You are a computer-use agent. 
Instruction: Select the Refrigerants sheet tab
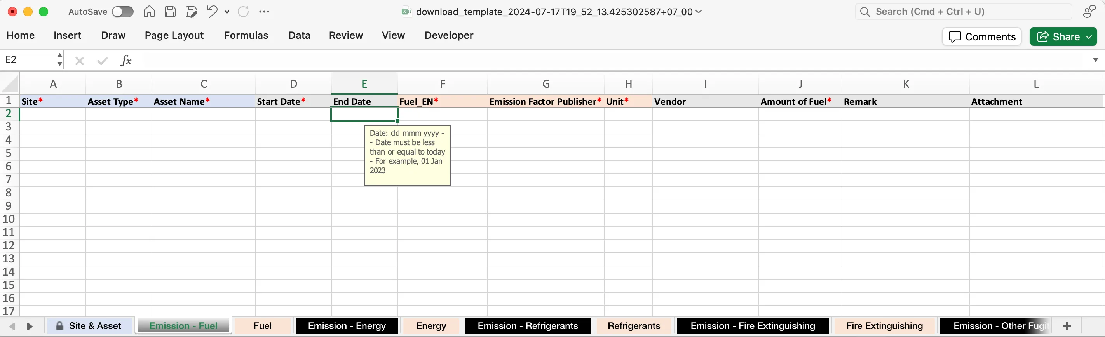click(x=634, y=326)
